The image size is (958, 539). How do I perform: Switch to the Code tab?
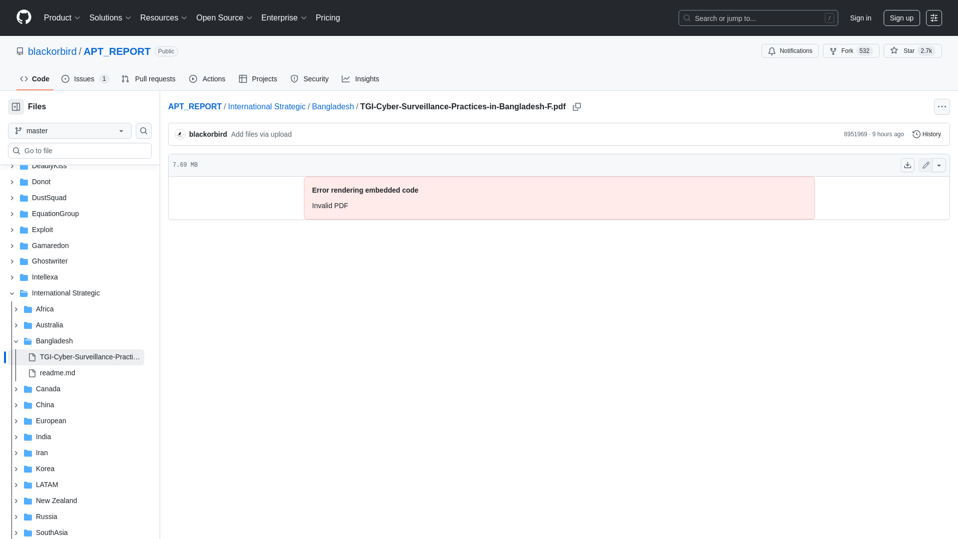coord(35,79)
